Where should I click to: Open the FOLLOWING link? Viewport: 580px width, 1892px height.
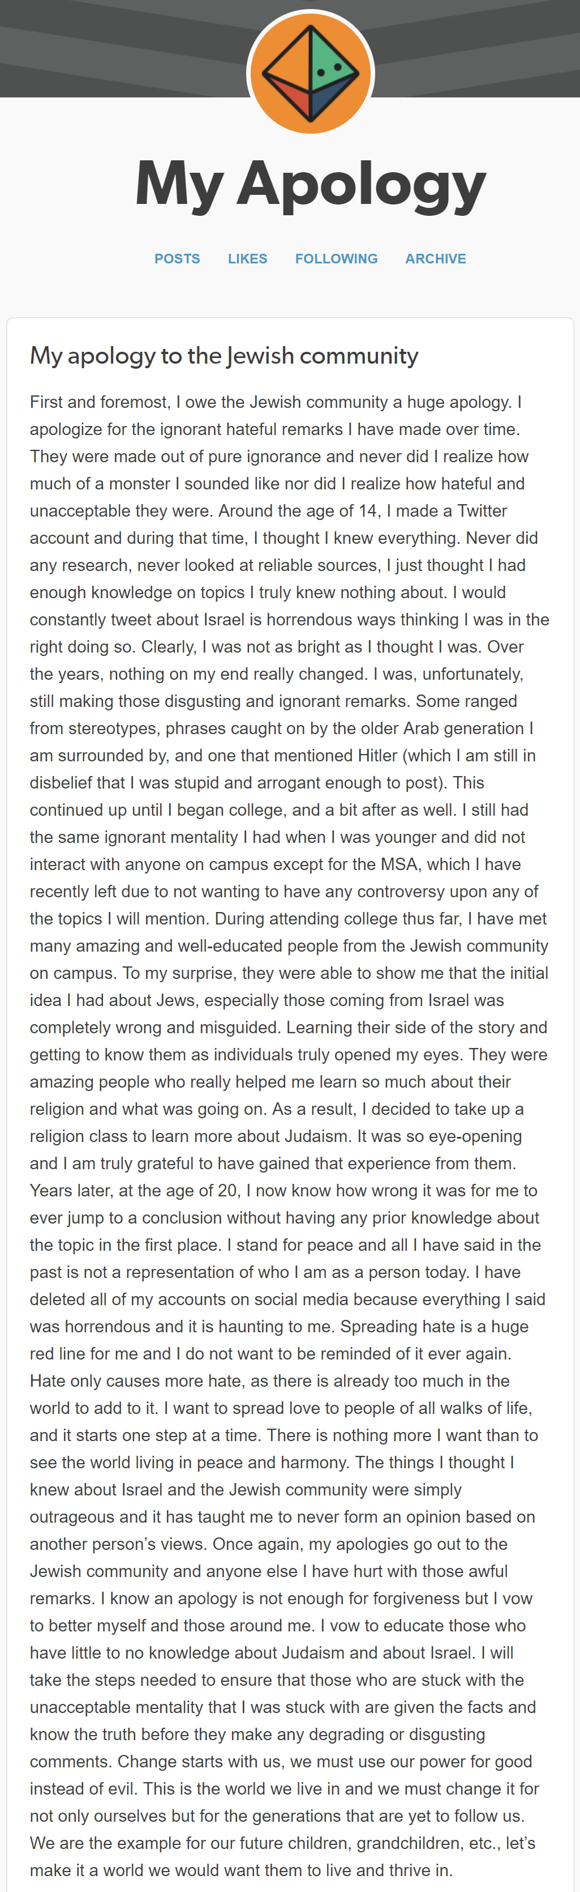point(336,258)
